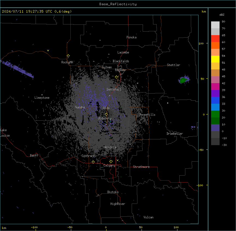Click the red swatch in dBZ legend
236x231 pixels.
[x=215, y=38]
